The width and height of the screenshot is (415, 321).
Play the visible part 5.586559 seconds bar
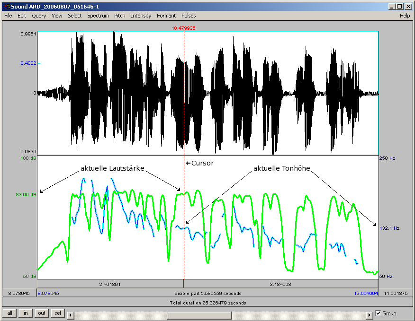click(208, 293)
